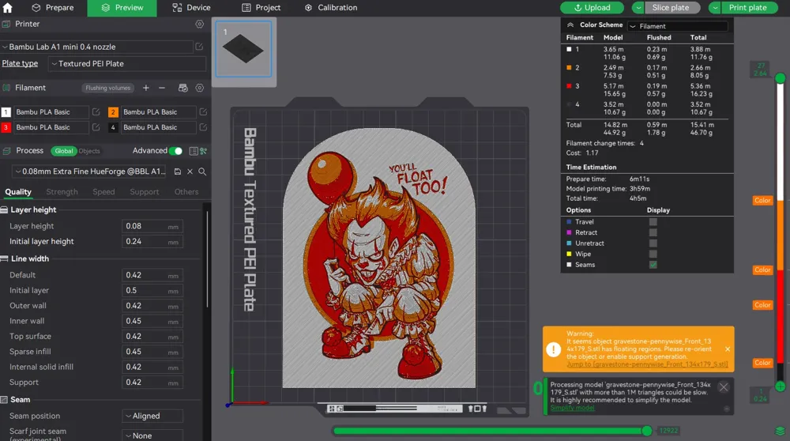This screenshot has width=790, height=441.
Task: Click the Simplify model link
Action: pos(572,408)
